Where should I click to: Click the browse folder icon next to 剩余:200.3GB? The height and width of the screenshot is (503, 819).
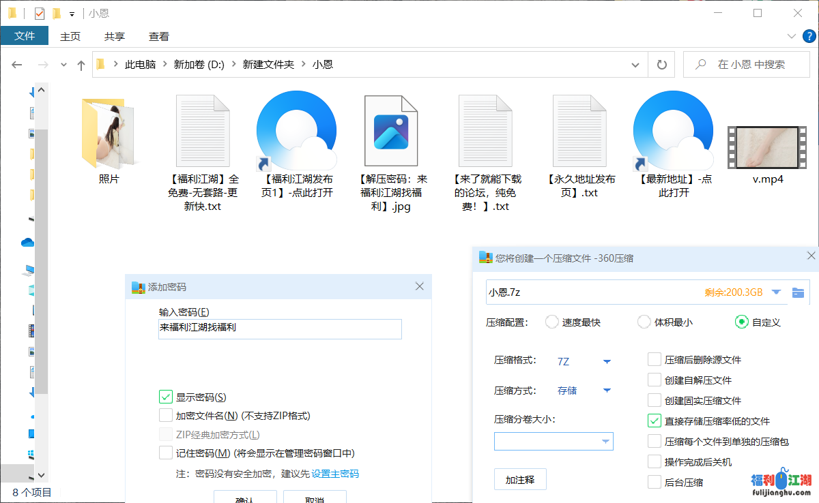799,292
